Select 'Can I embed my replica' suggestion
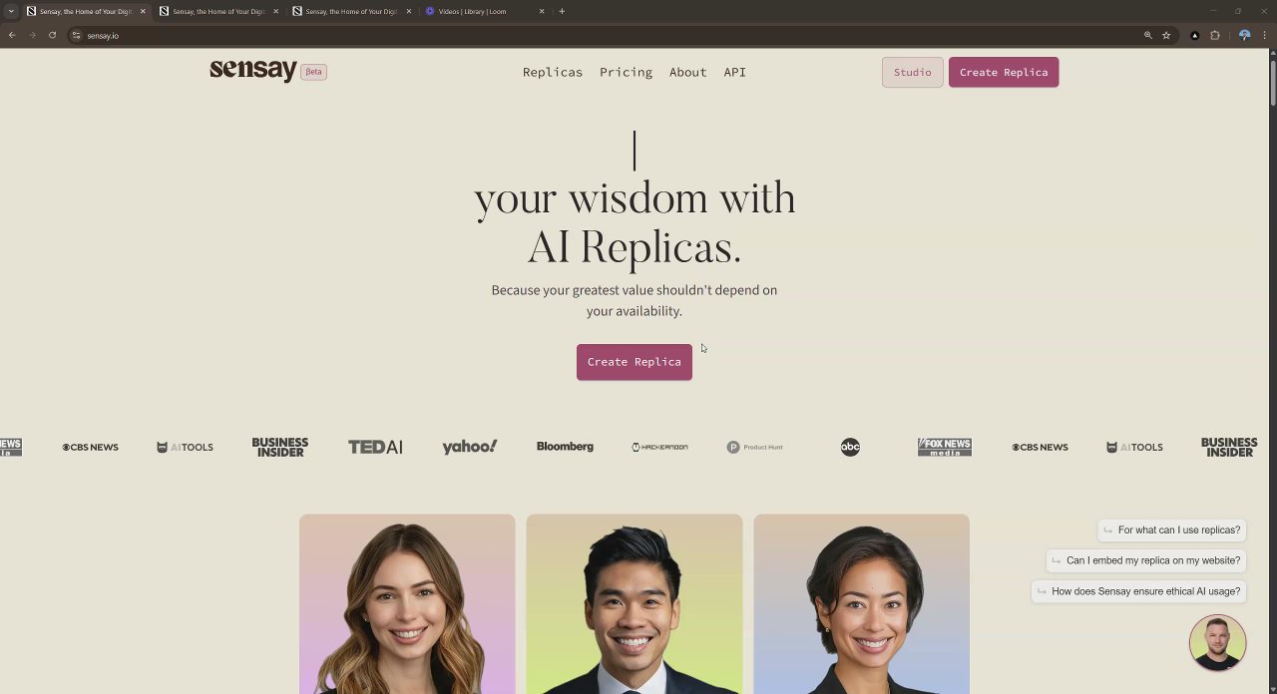Screen dimensions: 1277x694 tap(1145, 560)
